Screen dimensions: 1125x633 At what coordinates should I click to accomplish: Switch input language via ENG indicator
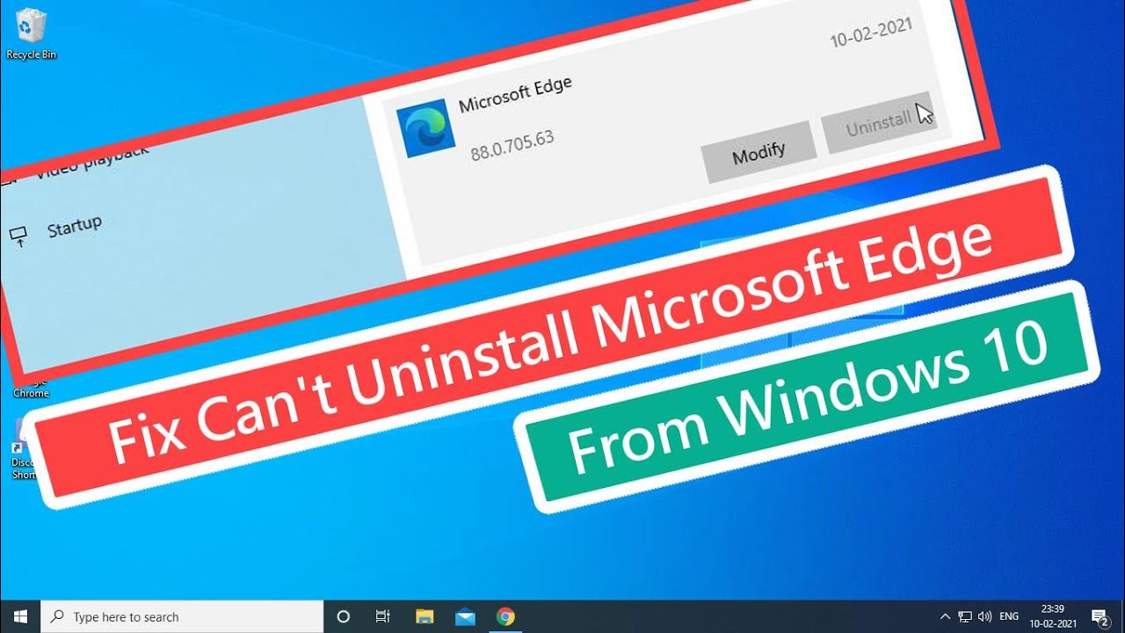(x=1010, y=616)
